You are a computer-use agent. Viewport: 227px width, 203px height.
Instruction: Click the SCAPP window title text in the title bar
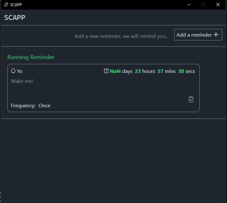pyautogui.click(x=16, y=4)
